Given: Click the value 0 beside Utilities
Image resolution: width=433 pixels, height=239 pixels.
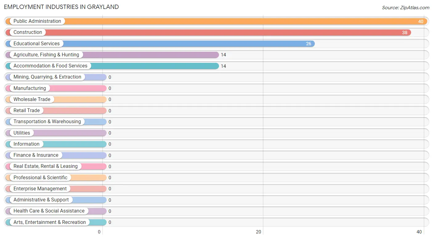Looking at the screenshot, I should tap(110, 133).
